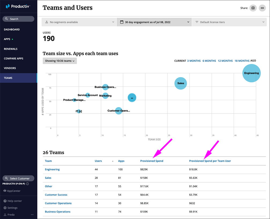Screen dimensions: 270x219
Task: Click the copy link share icon
Action: pyautogui.click(x=262, y=8)
